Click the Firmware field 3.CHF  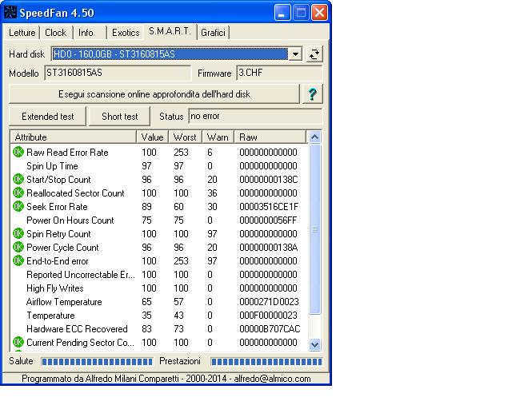pos(279,73)
